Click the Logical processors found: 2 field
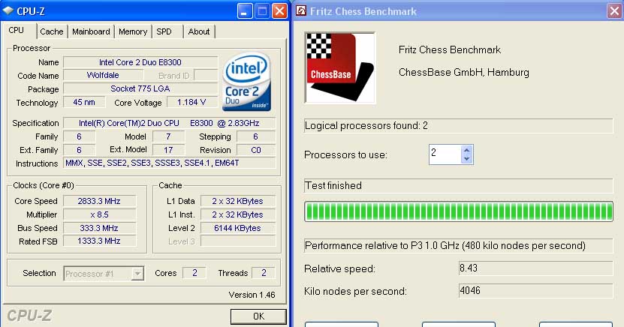Viewport: 624px width, 327px height. click(459, 126)
